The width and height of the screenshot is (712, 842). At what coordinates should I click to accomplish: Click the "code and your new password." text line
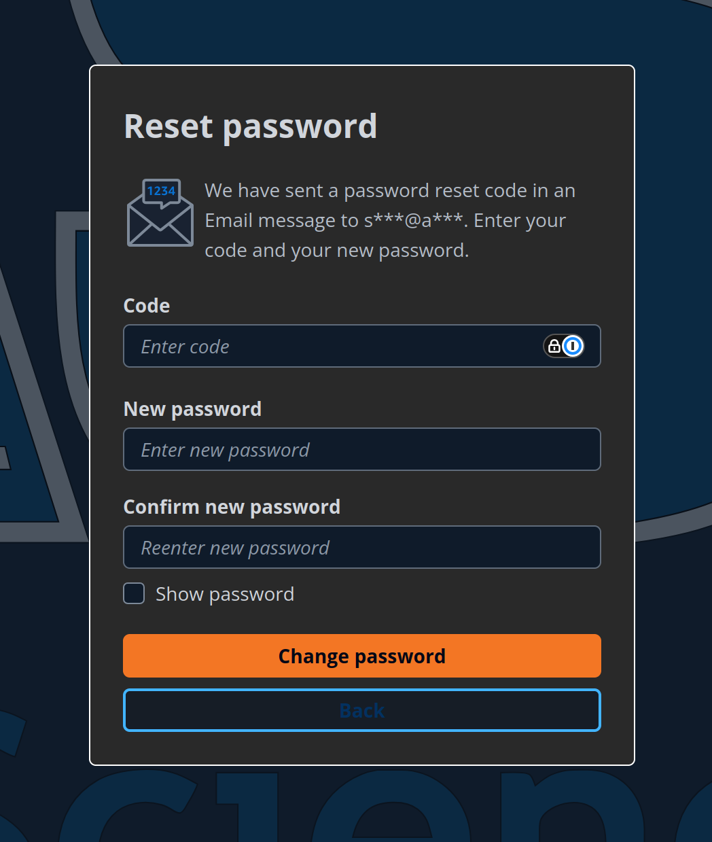[337, 250]
